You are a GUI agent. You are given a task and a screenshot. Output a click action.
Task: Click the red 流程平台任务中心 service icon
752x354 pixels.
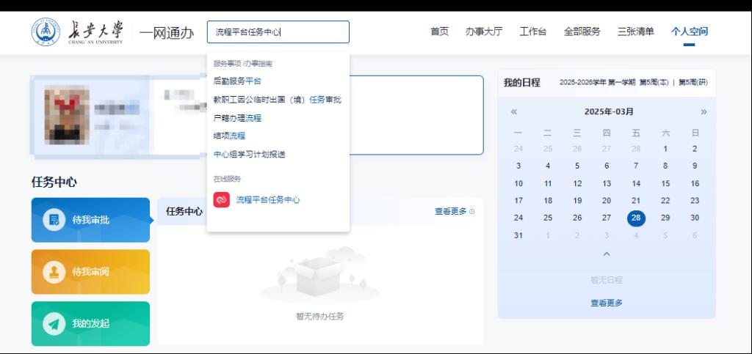tap(221, 200)
